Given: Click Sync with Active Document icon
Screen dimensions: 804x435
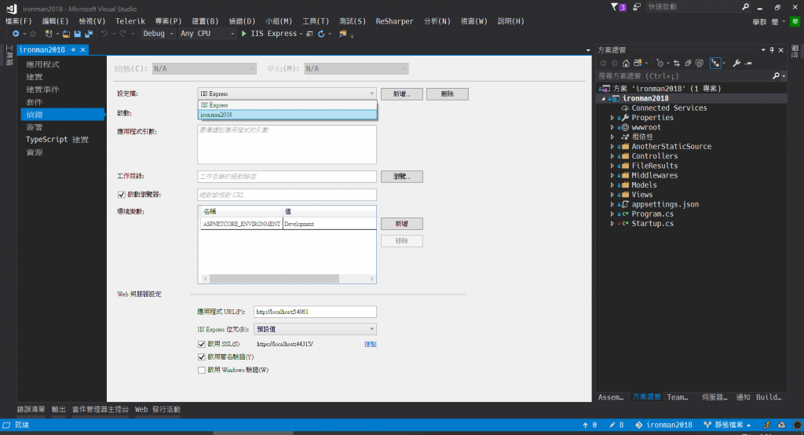Looking at the screenshot, I should [677, 63].
